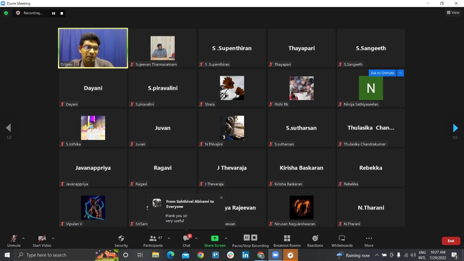Open the taskbar clock showing 10:27 AM

[x=438, y=255]
